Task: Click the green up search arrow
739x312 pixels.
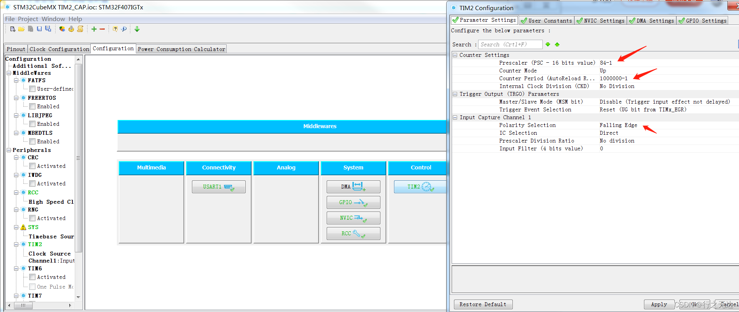Action: tap(557, 44)
